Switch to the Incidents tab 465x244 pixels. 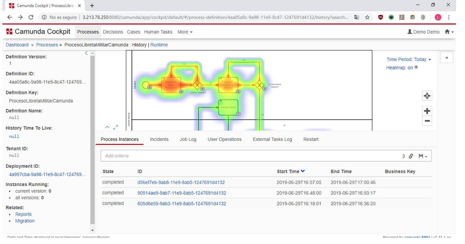pos(159,139)
